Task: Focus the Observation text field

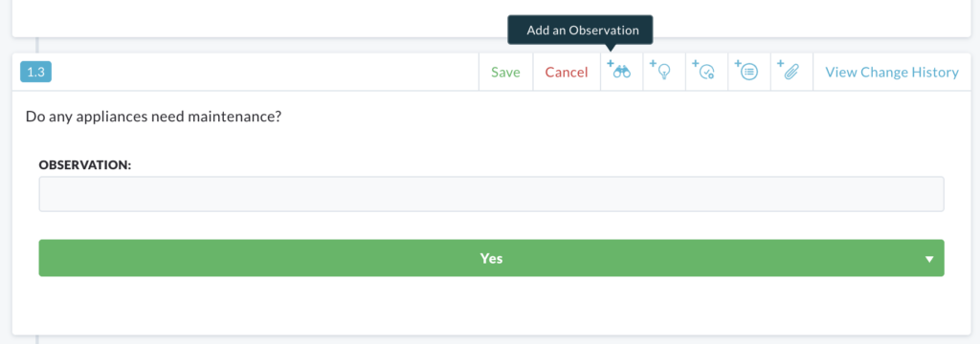Action: point(491,194)
